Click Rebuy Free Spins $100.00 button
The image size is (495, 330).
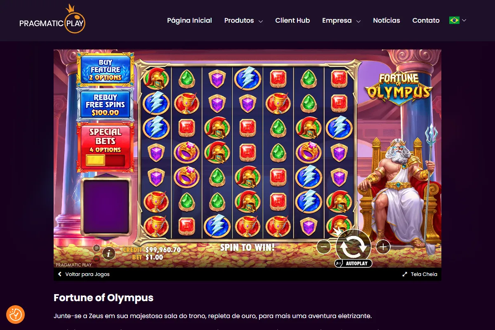(x=106, y=105)
